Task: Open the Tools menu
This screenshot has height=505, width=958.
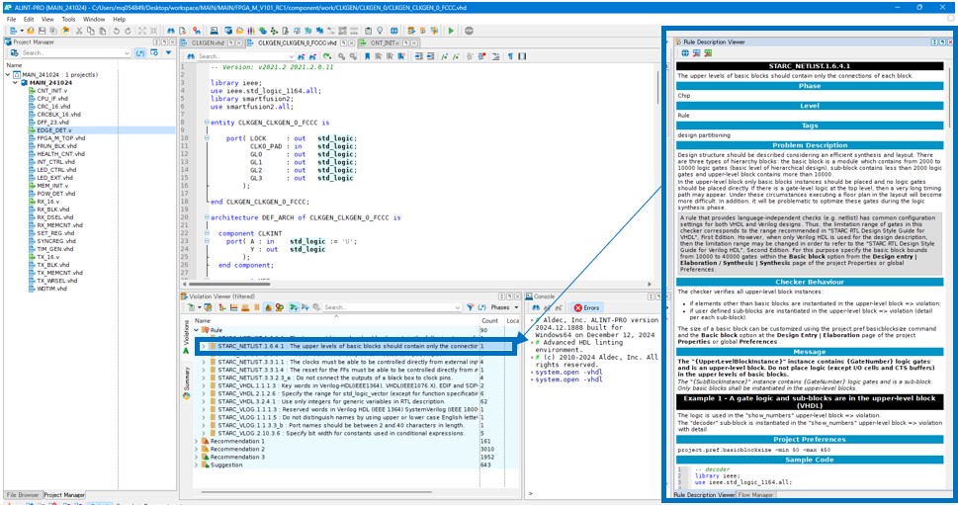Action: pyautogui.click(x=68, y=19)
